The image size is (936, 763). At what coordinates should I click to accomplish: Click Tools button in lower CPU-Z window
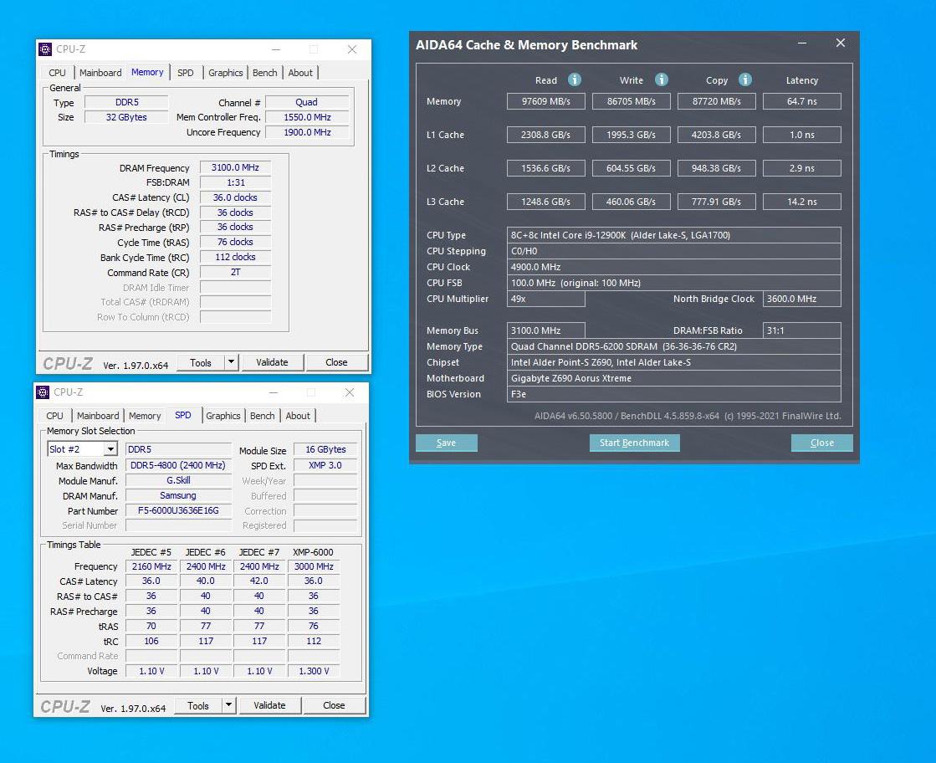(198, 705)
